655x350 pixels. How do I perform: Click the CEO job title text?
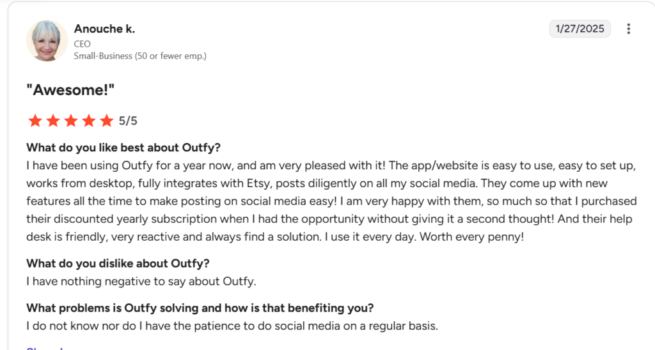click(83, 43)
